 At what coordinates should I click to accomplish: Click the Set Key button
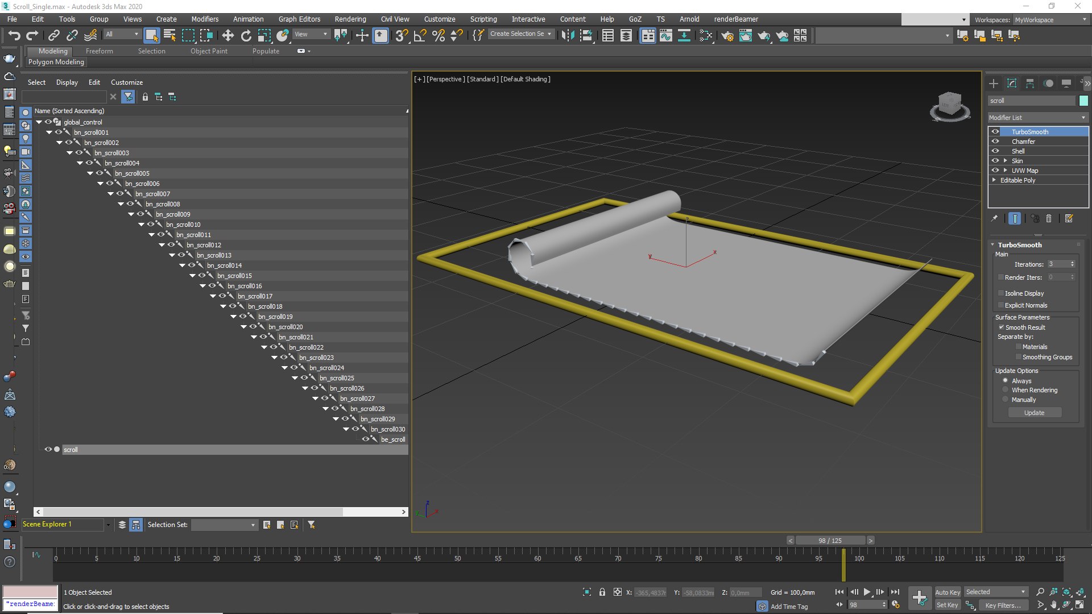click(x=948, y=605)
